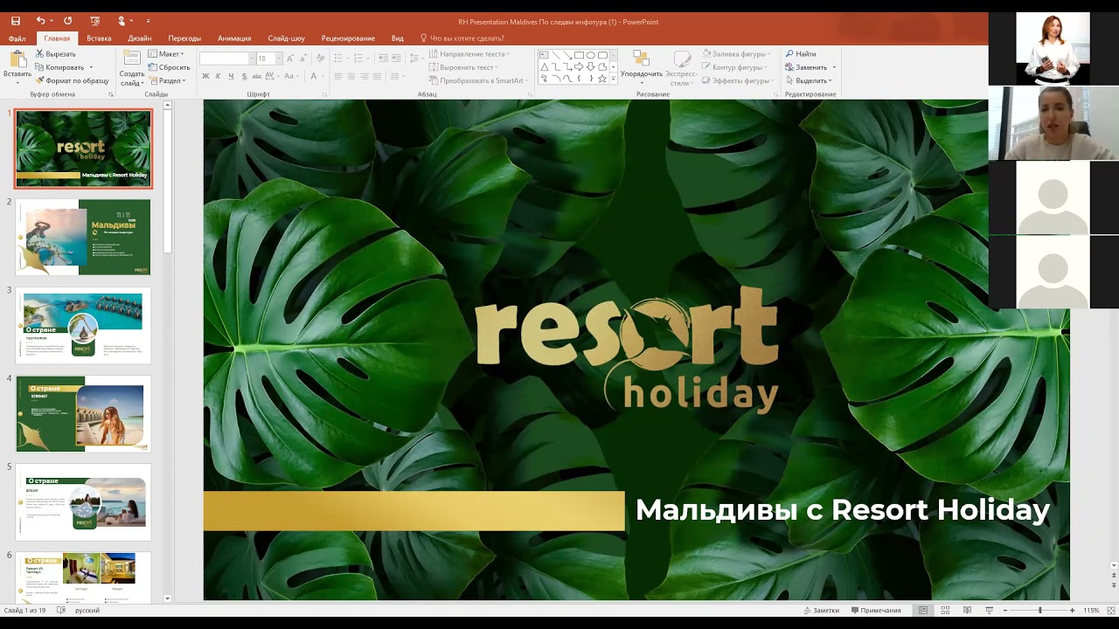Click the Упорядочить arrange icon
The image size is (1119, 629).
point(642,59)
